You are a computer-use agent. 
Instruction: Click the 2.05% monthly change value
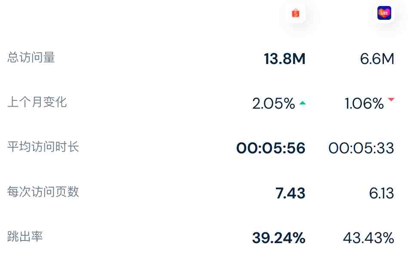[x=273, y=104]
